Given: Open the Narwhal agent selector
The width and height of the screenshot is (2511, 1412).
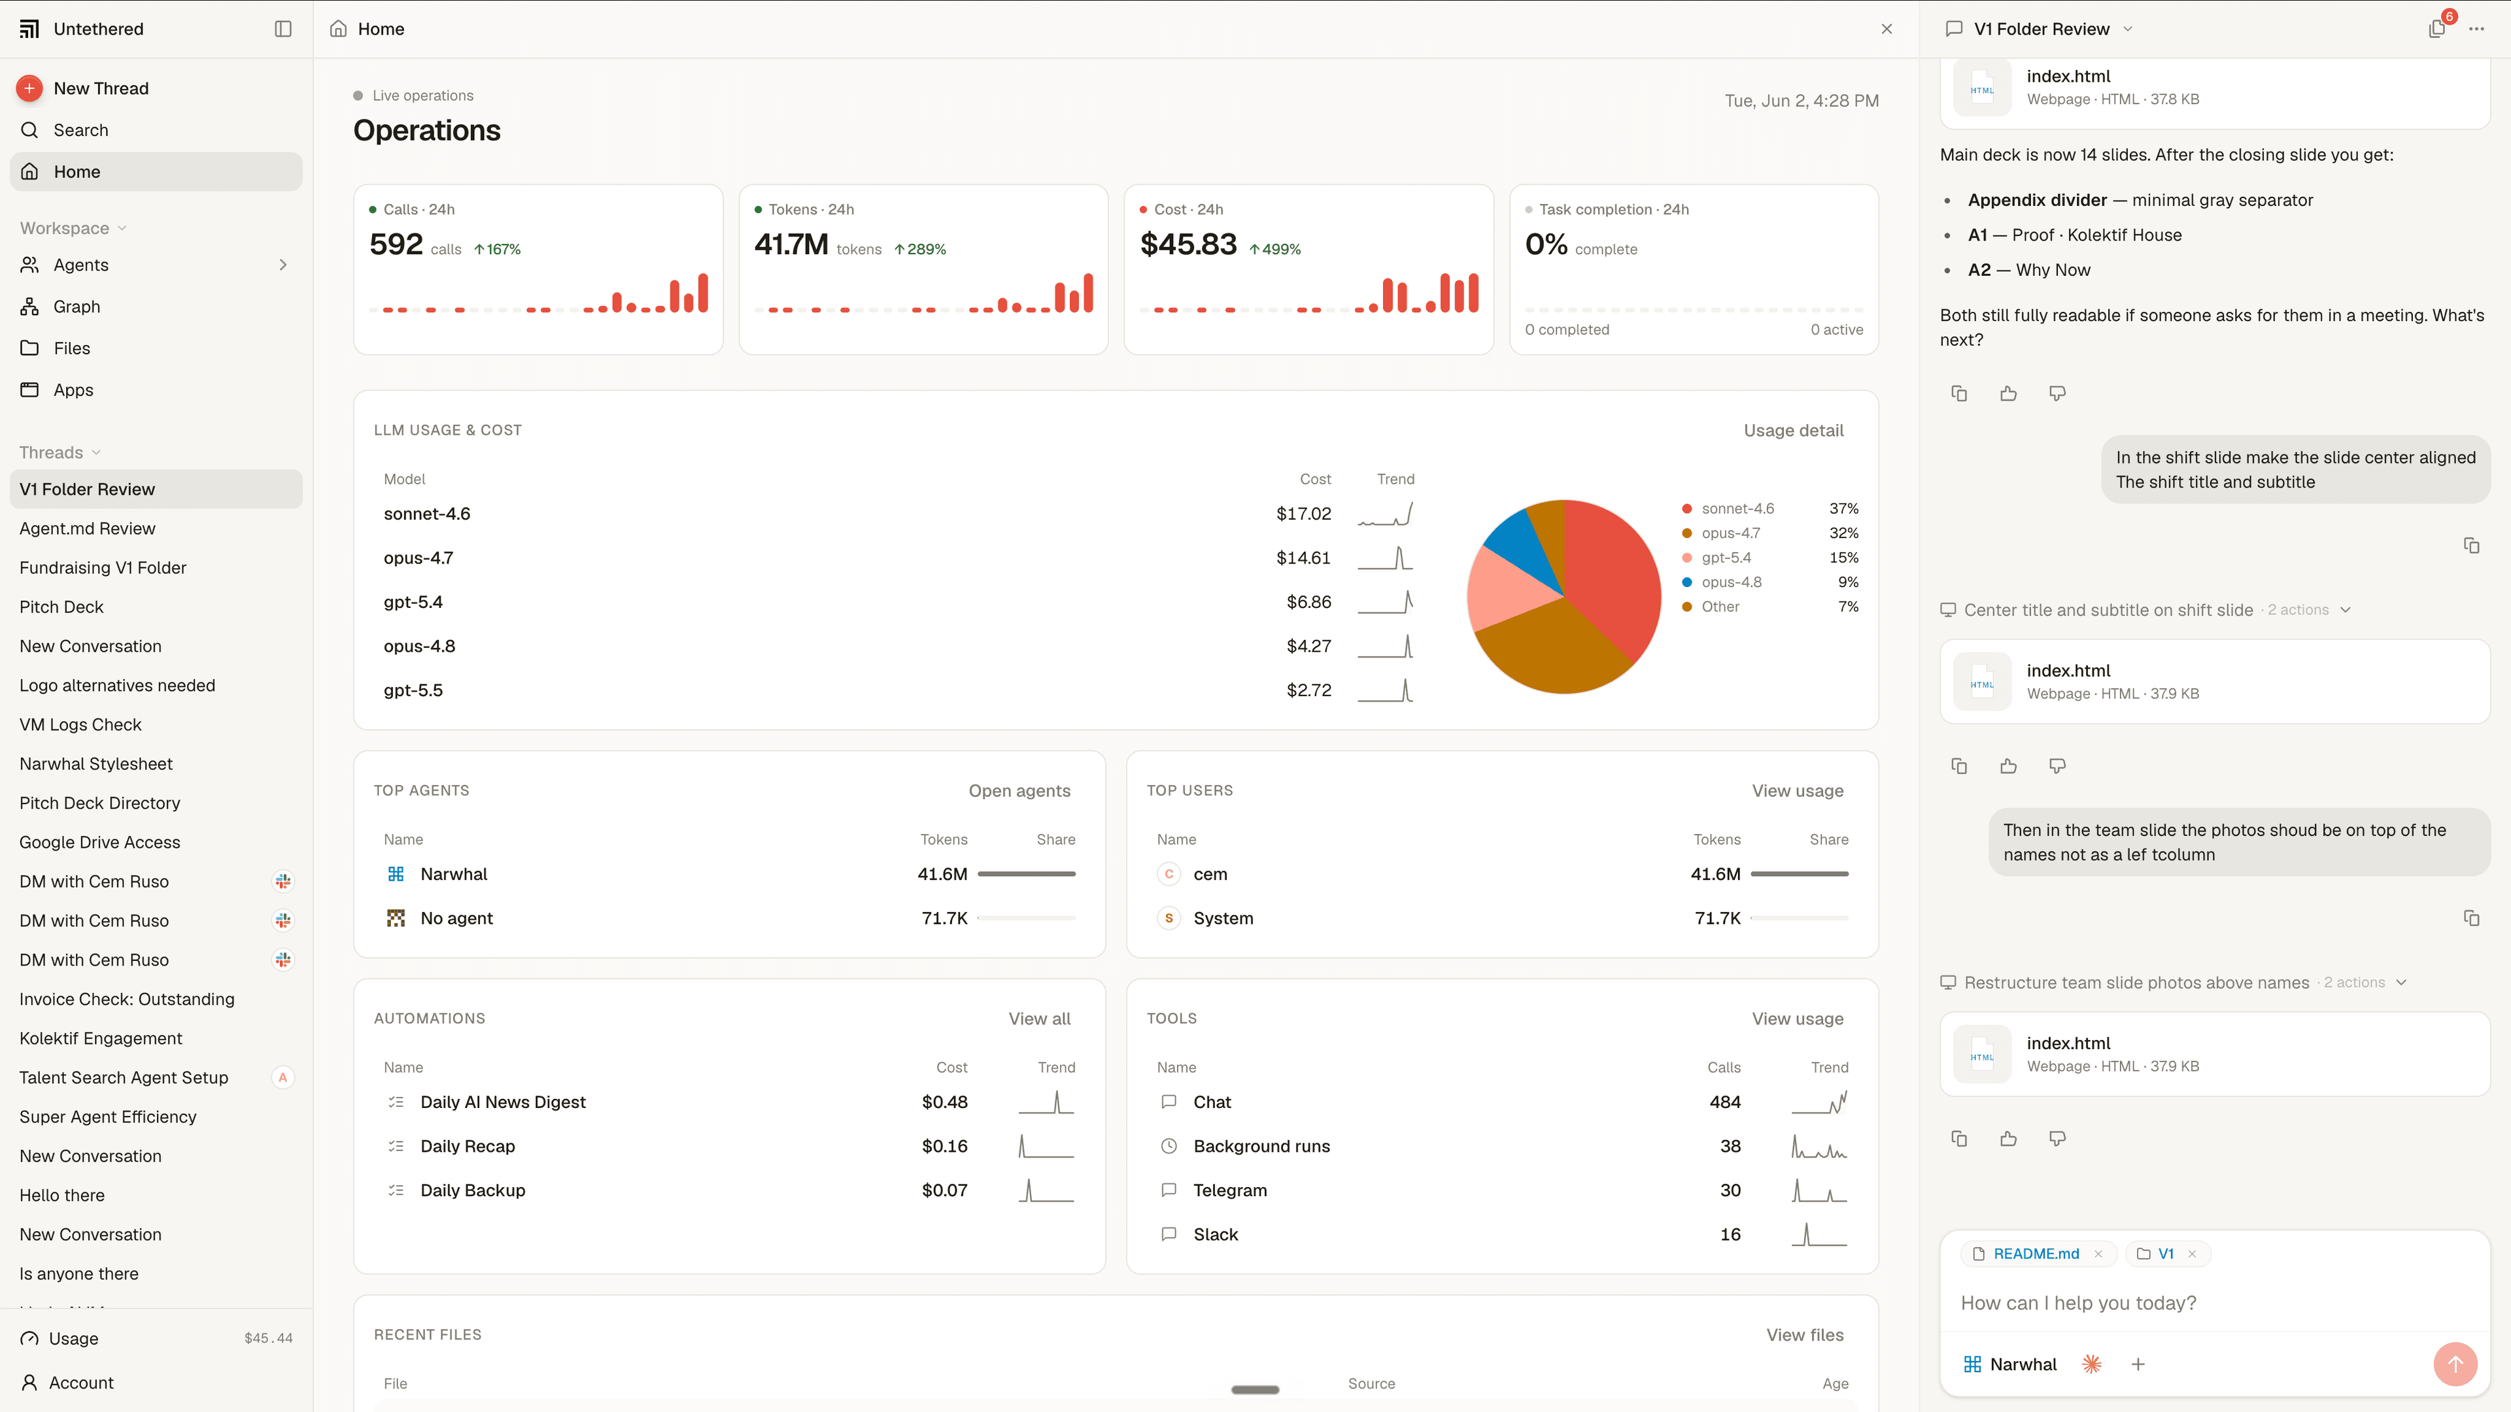Looking at the screenshot, I should tap(2009, 1365).
